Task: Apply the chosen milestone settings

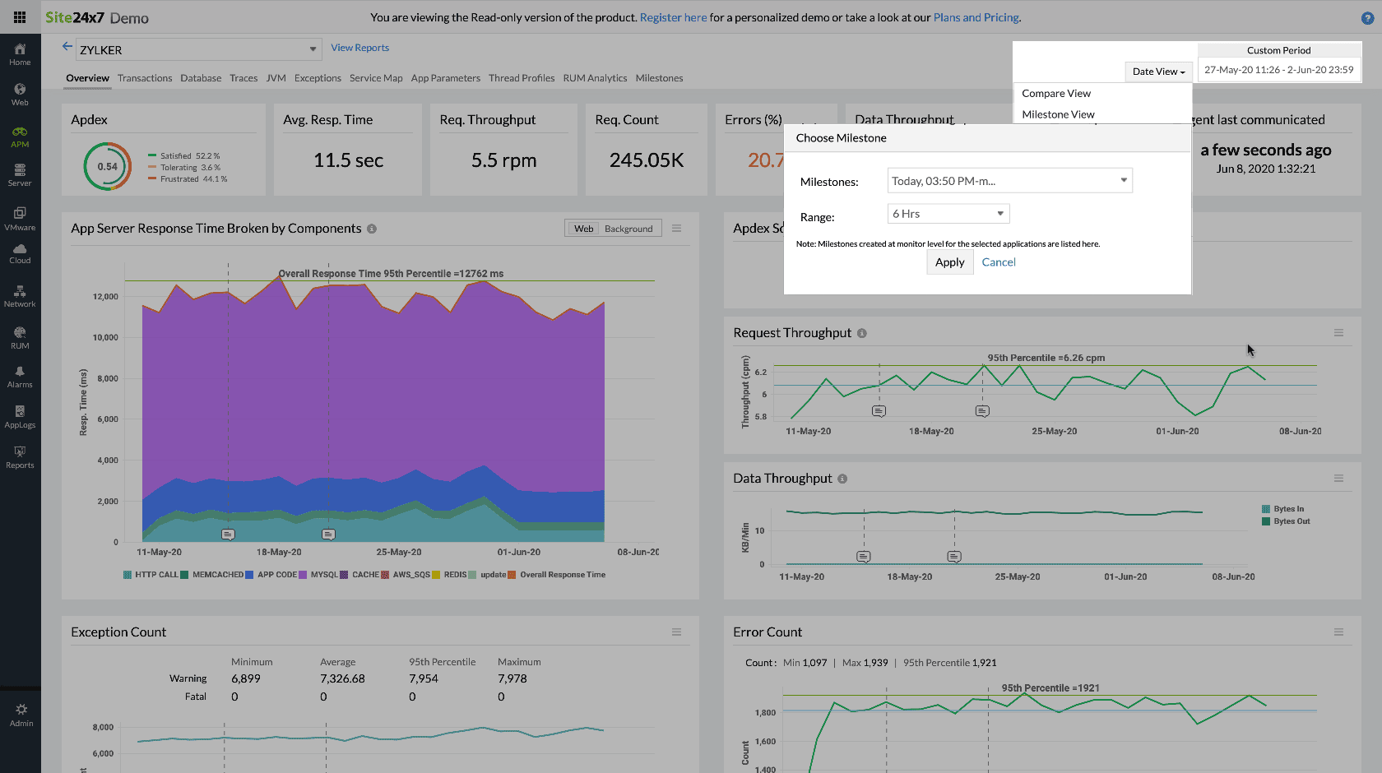Action: tap(949, 262)
